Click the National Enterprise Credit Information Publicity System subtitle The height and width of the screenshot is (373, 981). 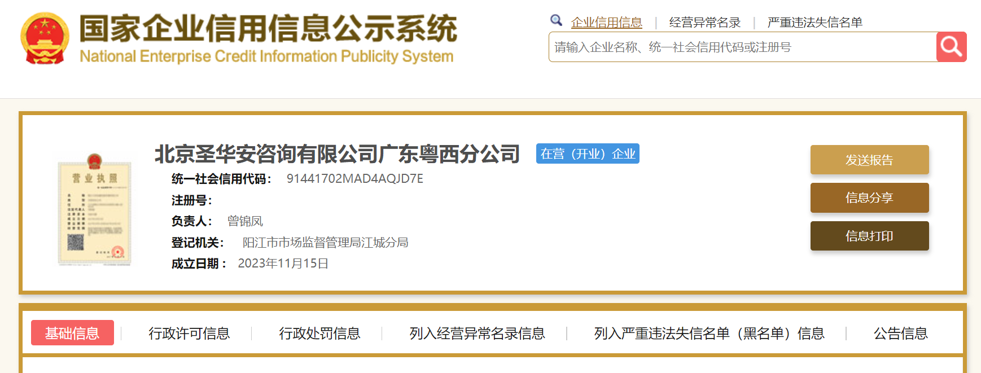[266, 56]
